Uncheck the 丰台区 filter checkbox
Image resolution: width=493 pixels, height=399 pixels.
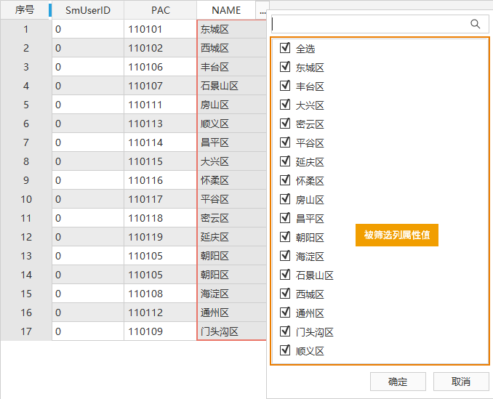pyautogui.click(x=285, y=86)
